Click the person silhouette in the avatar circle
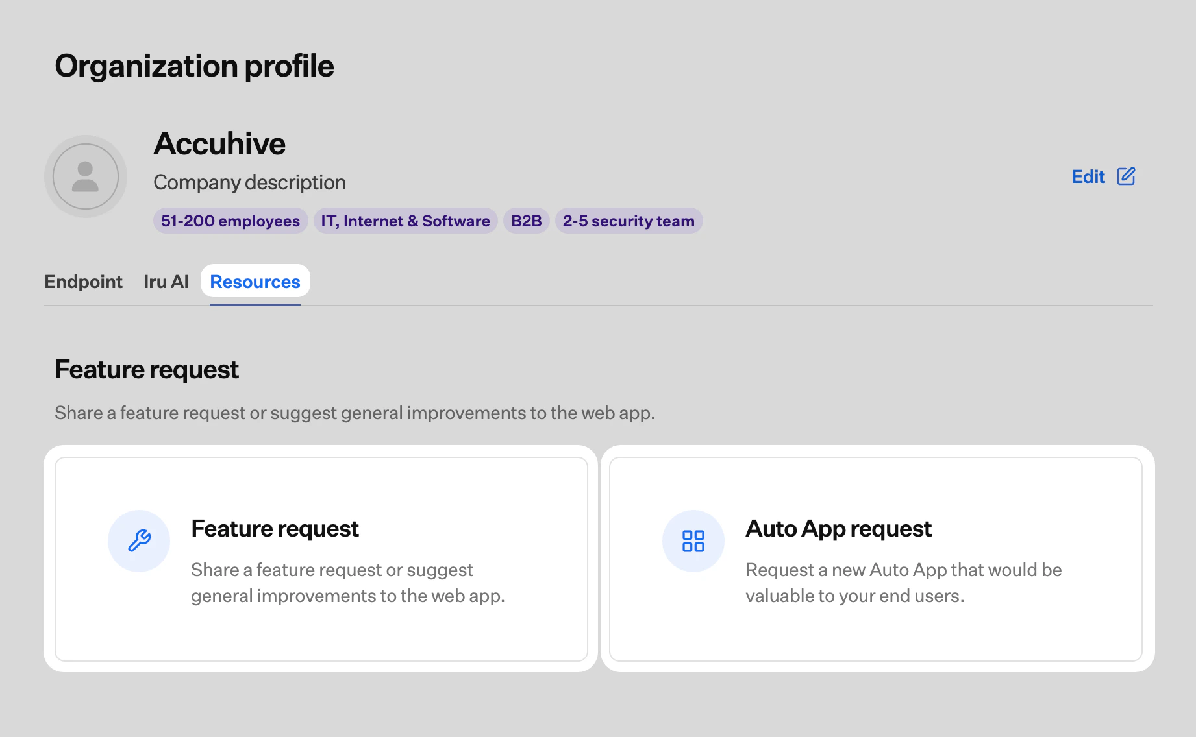 pyautogui.click(x=85, y=176)
